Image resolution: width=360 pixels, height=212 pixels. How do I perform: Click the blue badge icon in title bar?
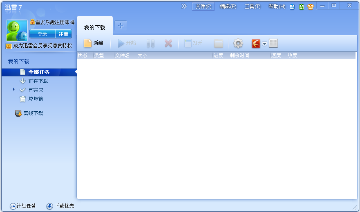coord(292,7)
